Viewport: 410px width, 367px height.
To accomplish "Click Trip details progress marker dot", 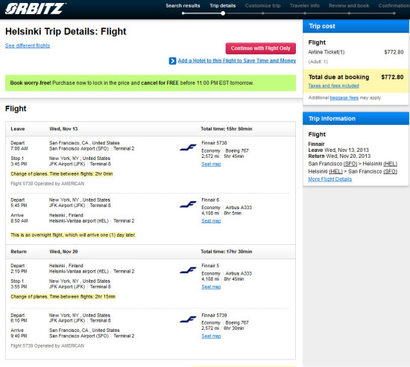I will (x=223, y=13).
